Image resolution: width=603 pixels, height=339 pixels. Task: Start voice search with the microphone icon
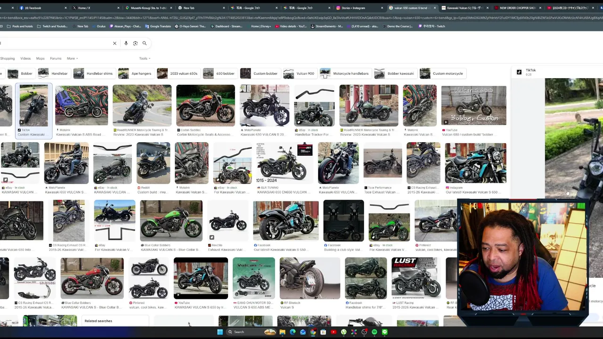tap(126, 43)
